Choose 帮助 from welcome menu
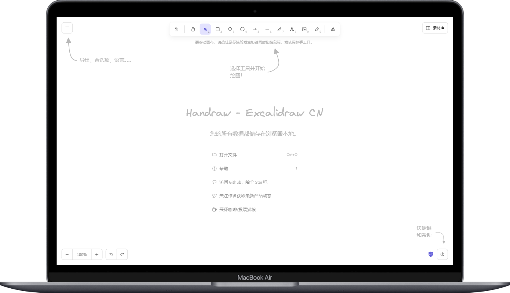 pyautogui.click(x=255, y=168)
